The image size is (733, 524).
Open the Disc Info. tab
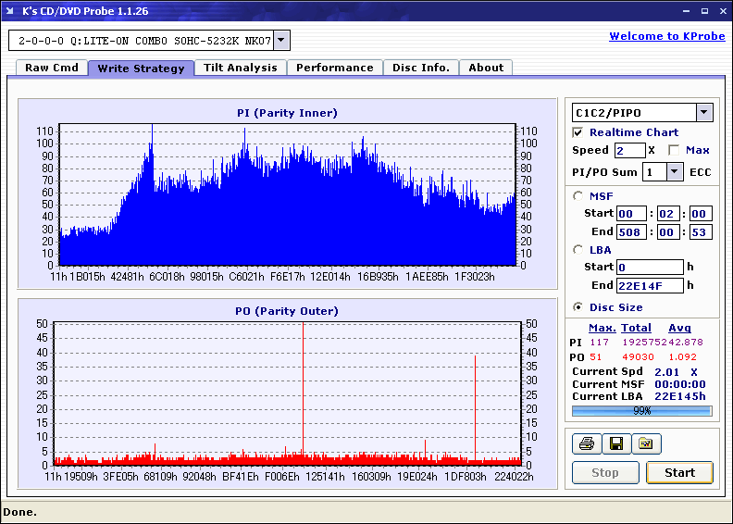click(x=421, y=68)
